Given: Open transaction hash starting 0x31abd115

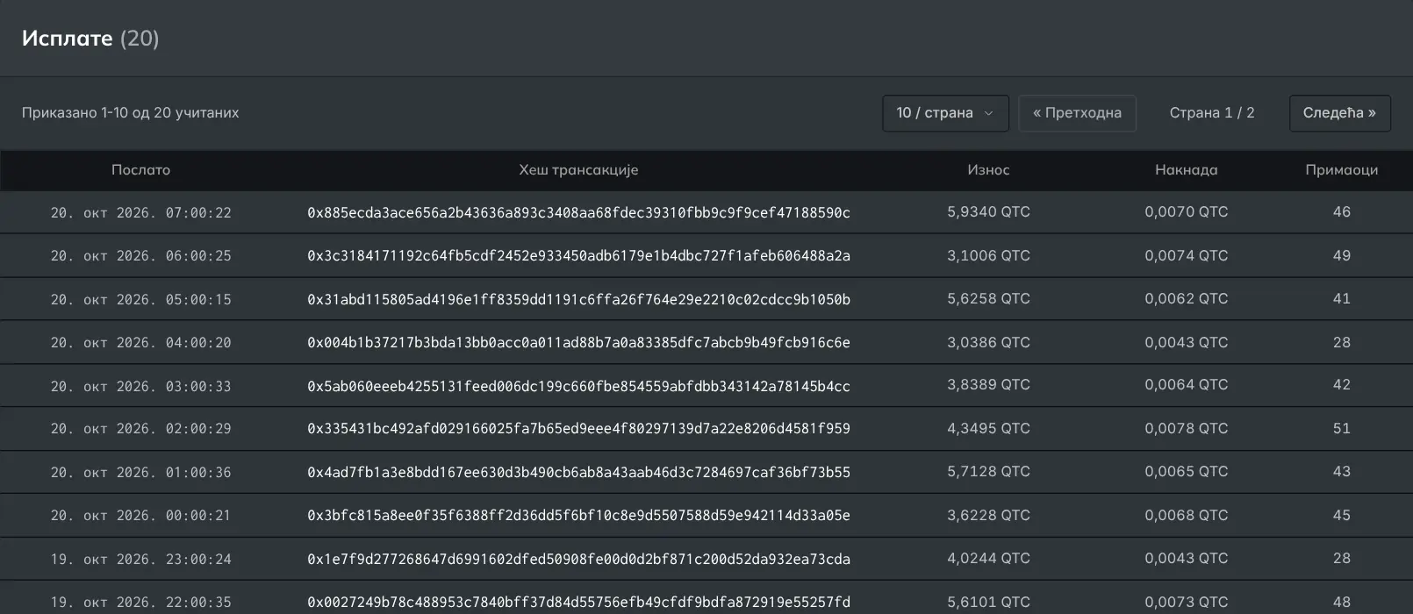Looking at the screenshot, I should 578,299.
